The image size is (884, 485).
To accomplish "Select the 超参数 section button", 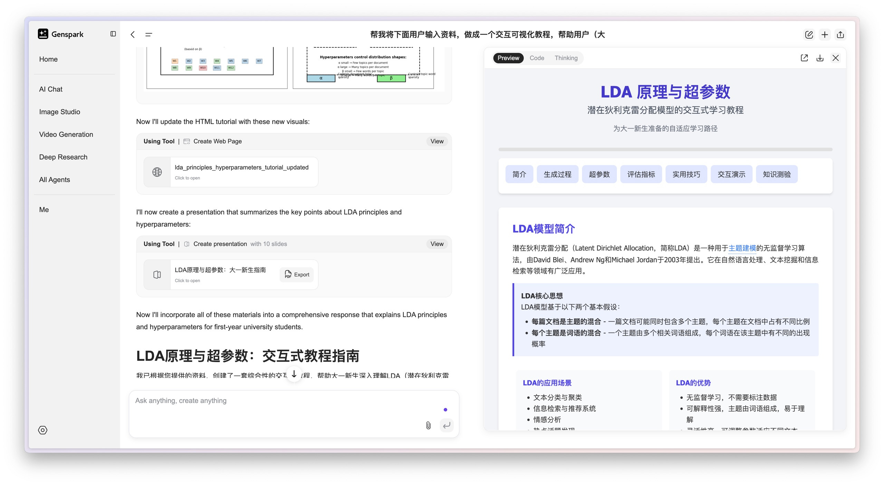I will [x=599, y=174].
